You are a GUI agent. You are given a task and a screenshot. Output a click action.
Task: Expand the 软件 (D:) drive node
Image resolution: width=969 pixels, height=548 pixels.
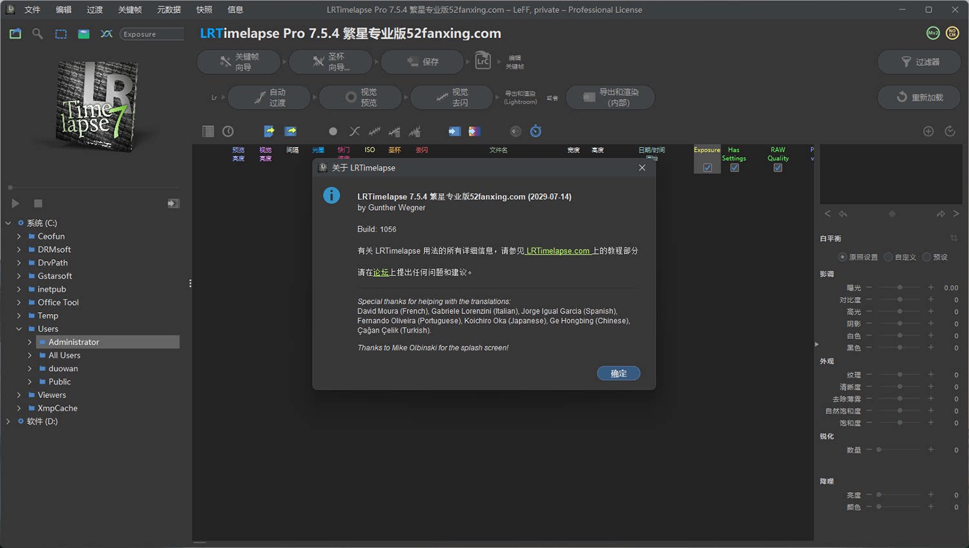pyautogui.click(x=8, y=421)
